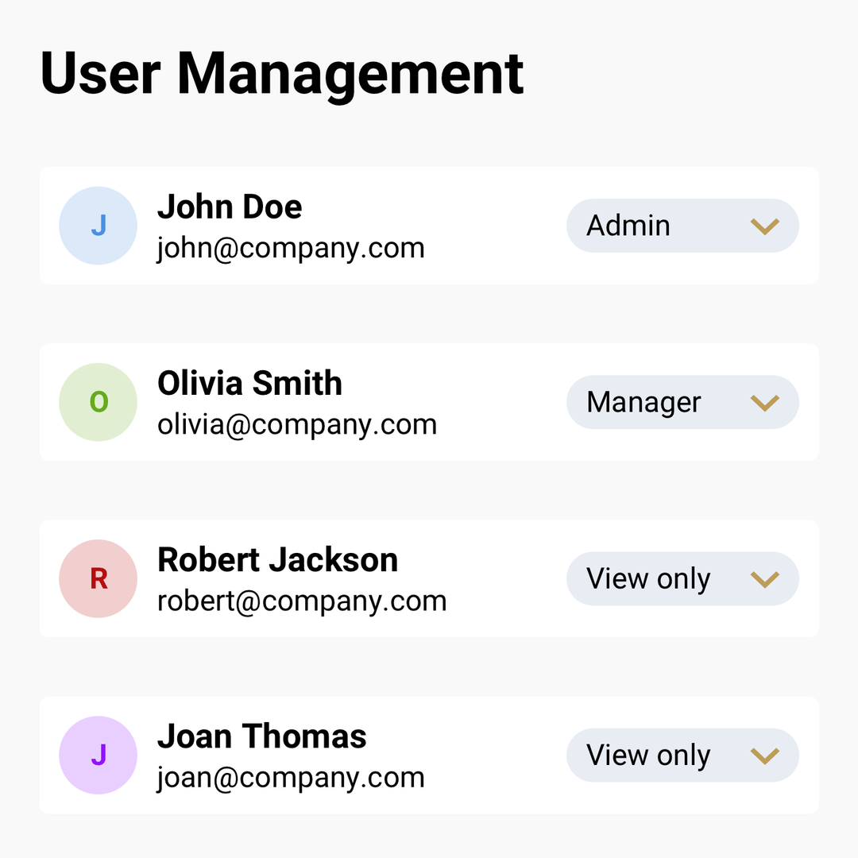Click the olivia@company.com email address
The image size is (858, 858).
click(297, 425)
